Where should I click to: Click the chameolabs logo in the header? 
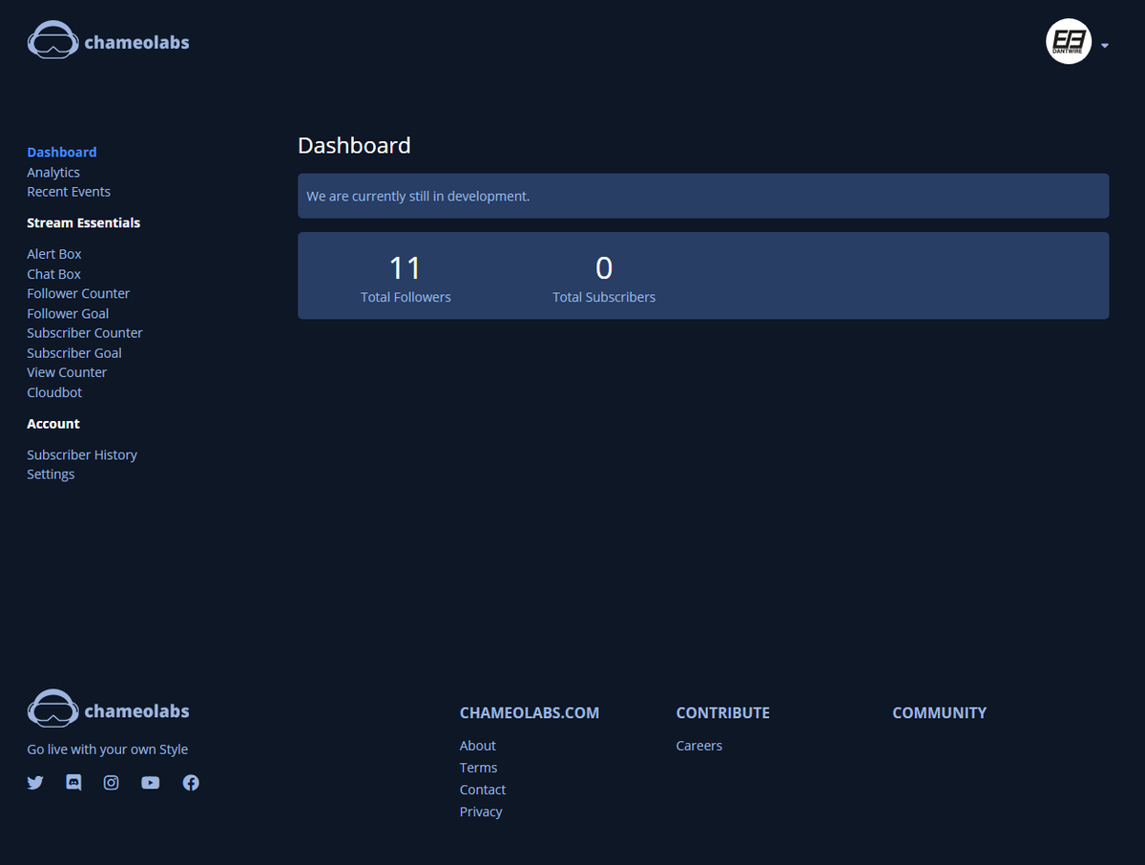pyautogui.click(x=108, y=42)
